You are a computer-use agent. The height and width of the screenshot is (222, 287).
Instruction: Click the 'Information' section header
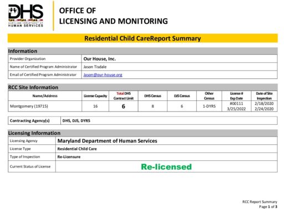[142, 51]
